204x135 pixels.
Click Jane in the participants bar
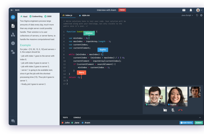[x=75, y=123]
